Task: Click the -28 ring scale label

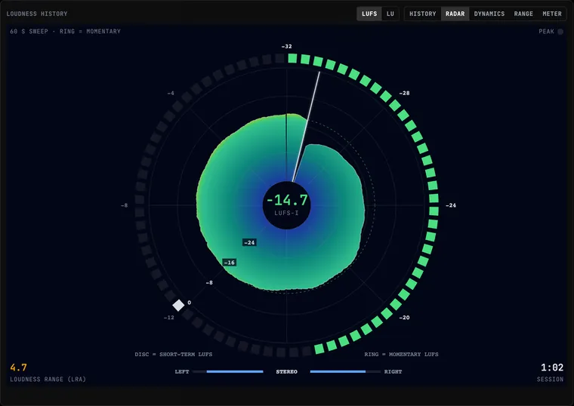Action: pyautogui.click(x=404, y=94)
